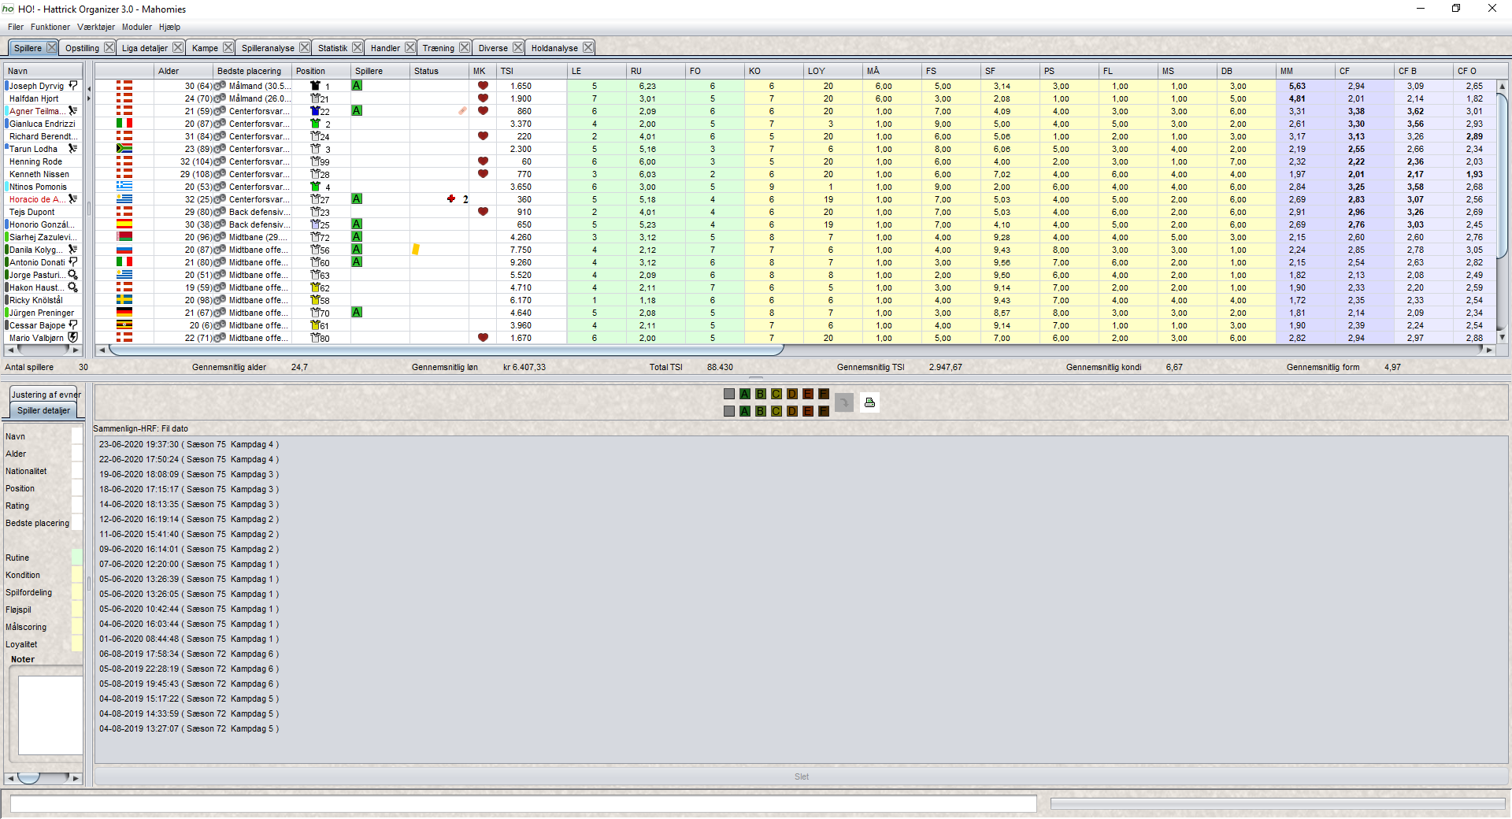Open the Justering af evner tab
Image resolution: width=1512 pixels, height=819 pixels.
[46, 395]
